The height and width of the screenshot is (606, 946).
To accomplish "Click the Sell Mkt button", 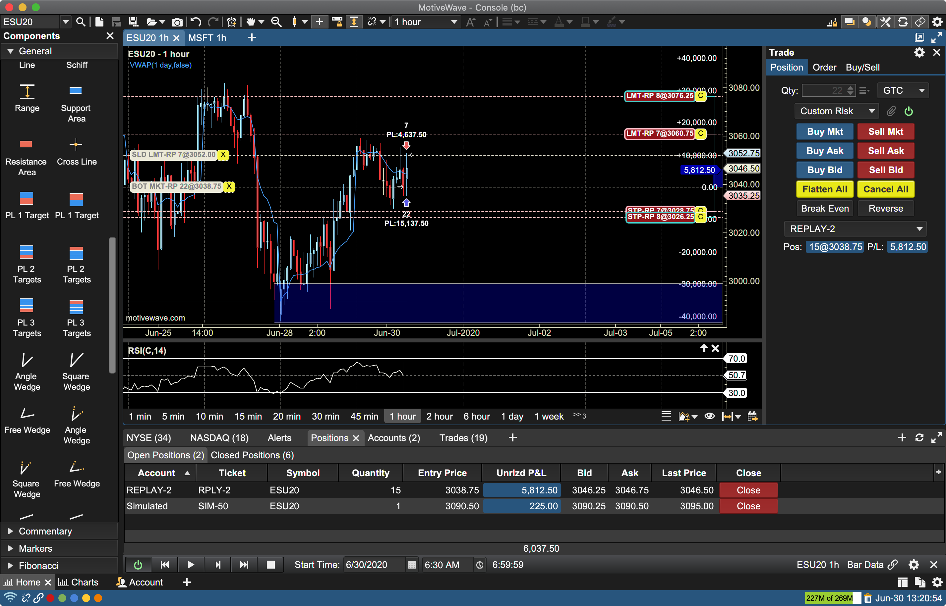I will 885,131.
